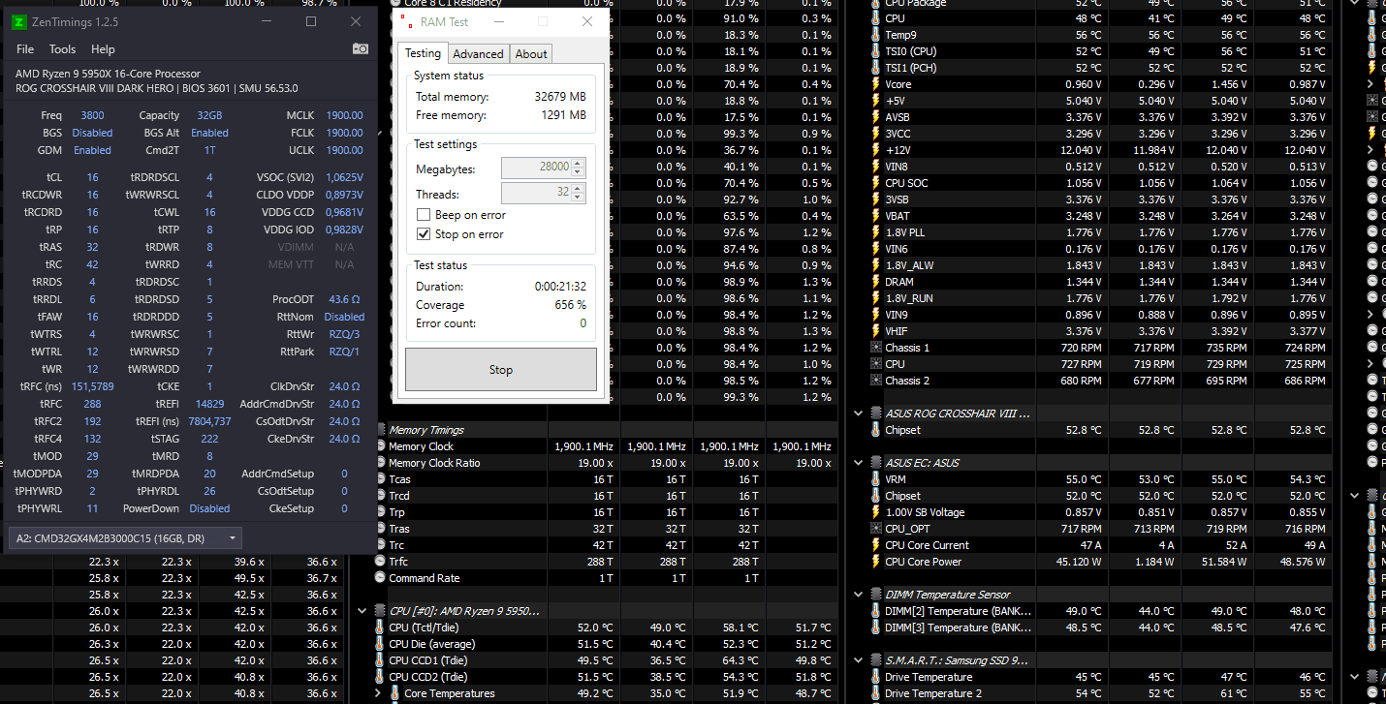Open the A2 CMD32GX4M2B3000C15 module dropdown
This screenshot has width=1386, height=704.
point(124,537)
